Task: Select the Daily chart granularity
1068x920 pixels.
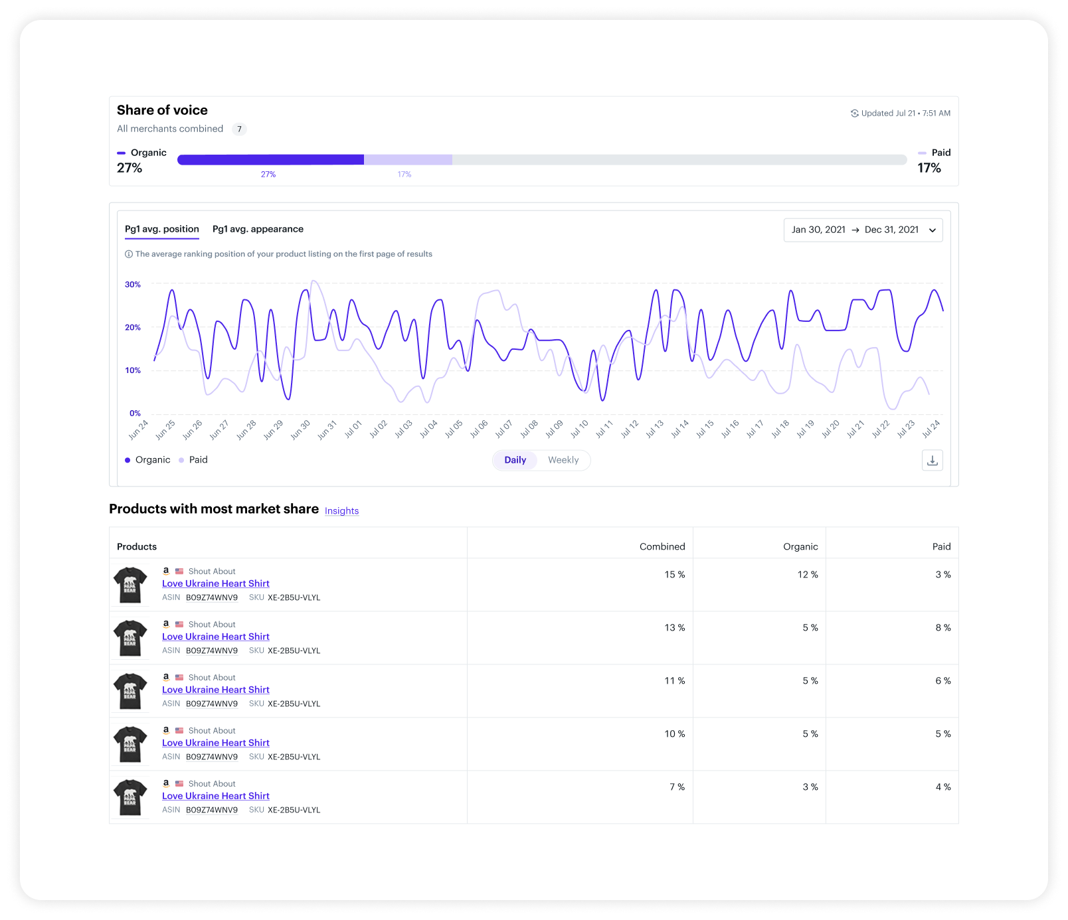Action: [515, 460]
